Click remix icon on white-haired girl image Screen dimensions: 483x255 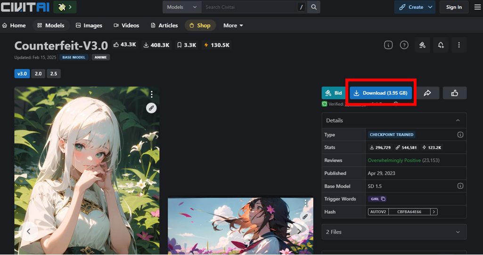pos(151,108)
